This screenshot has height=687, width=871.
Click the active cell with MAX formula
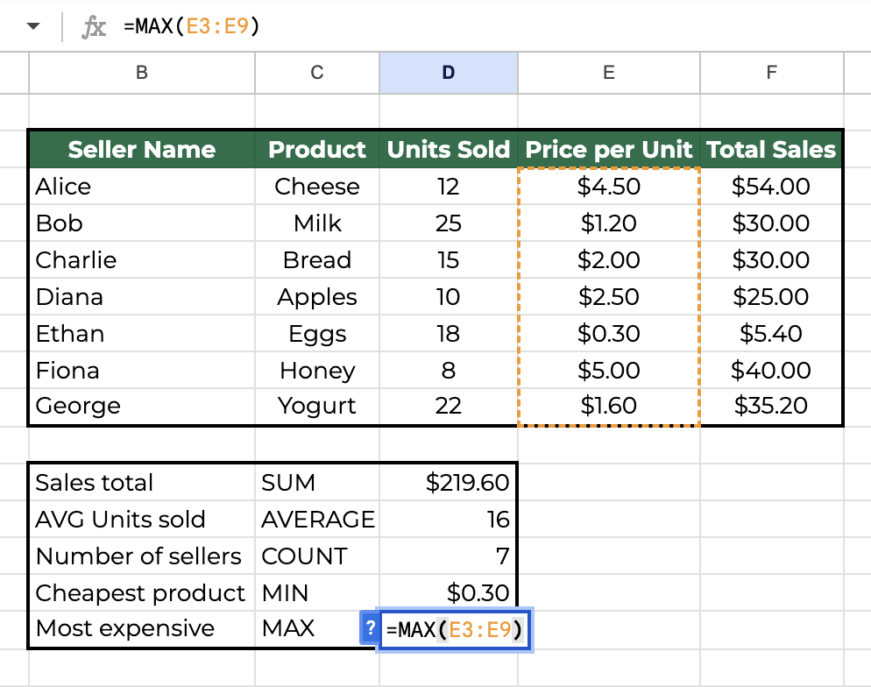(456, 629)
